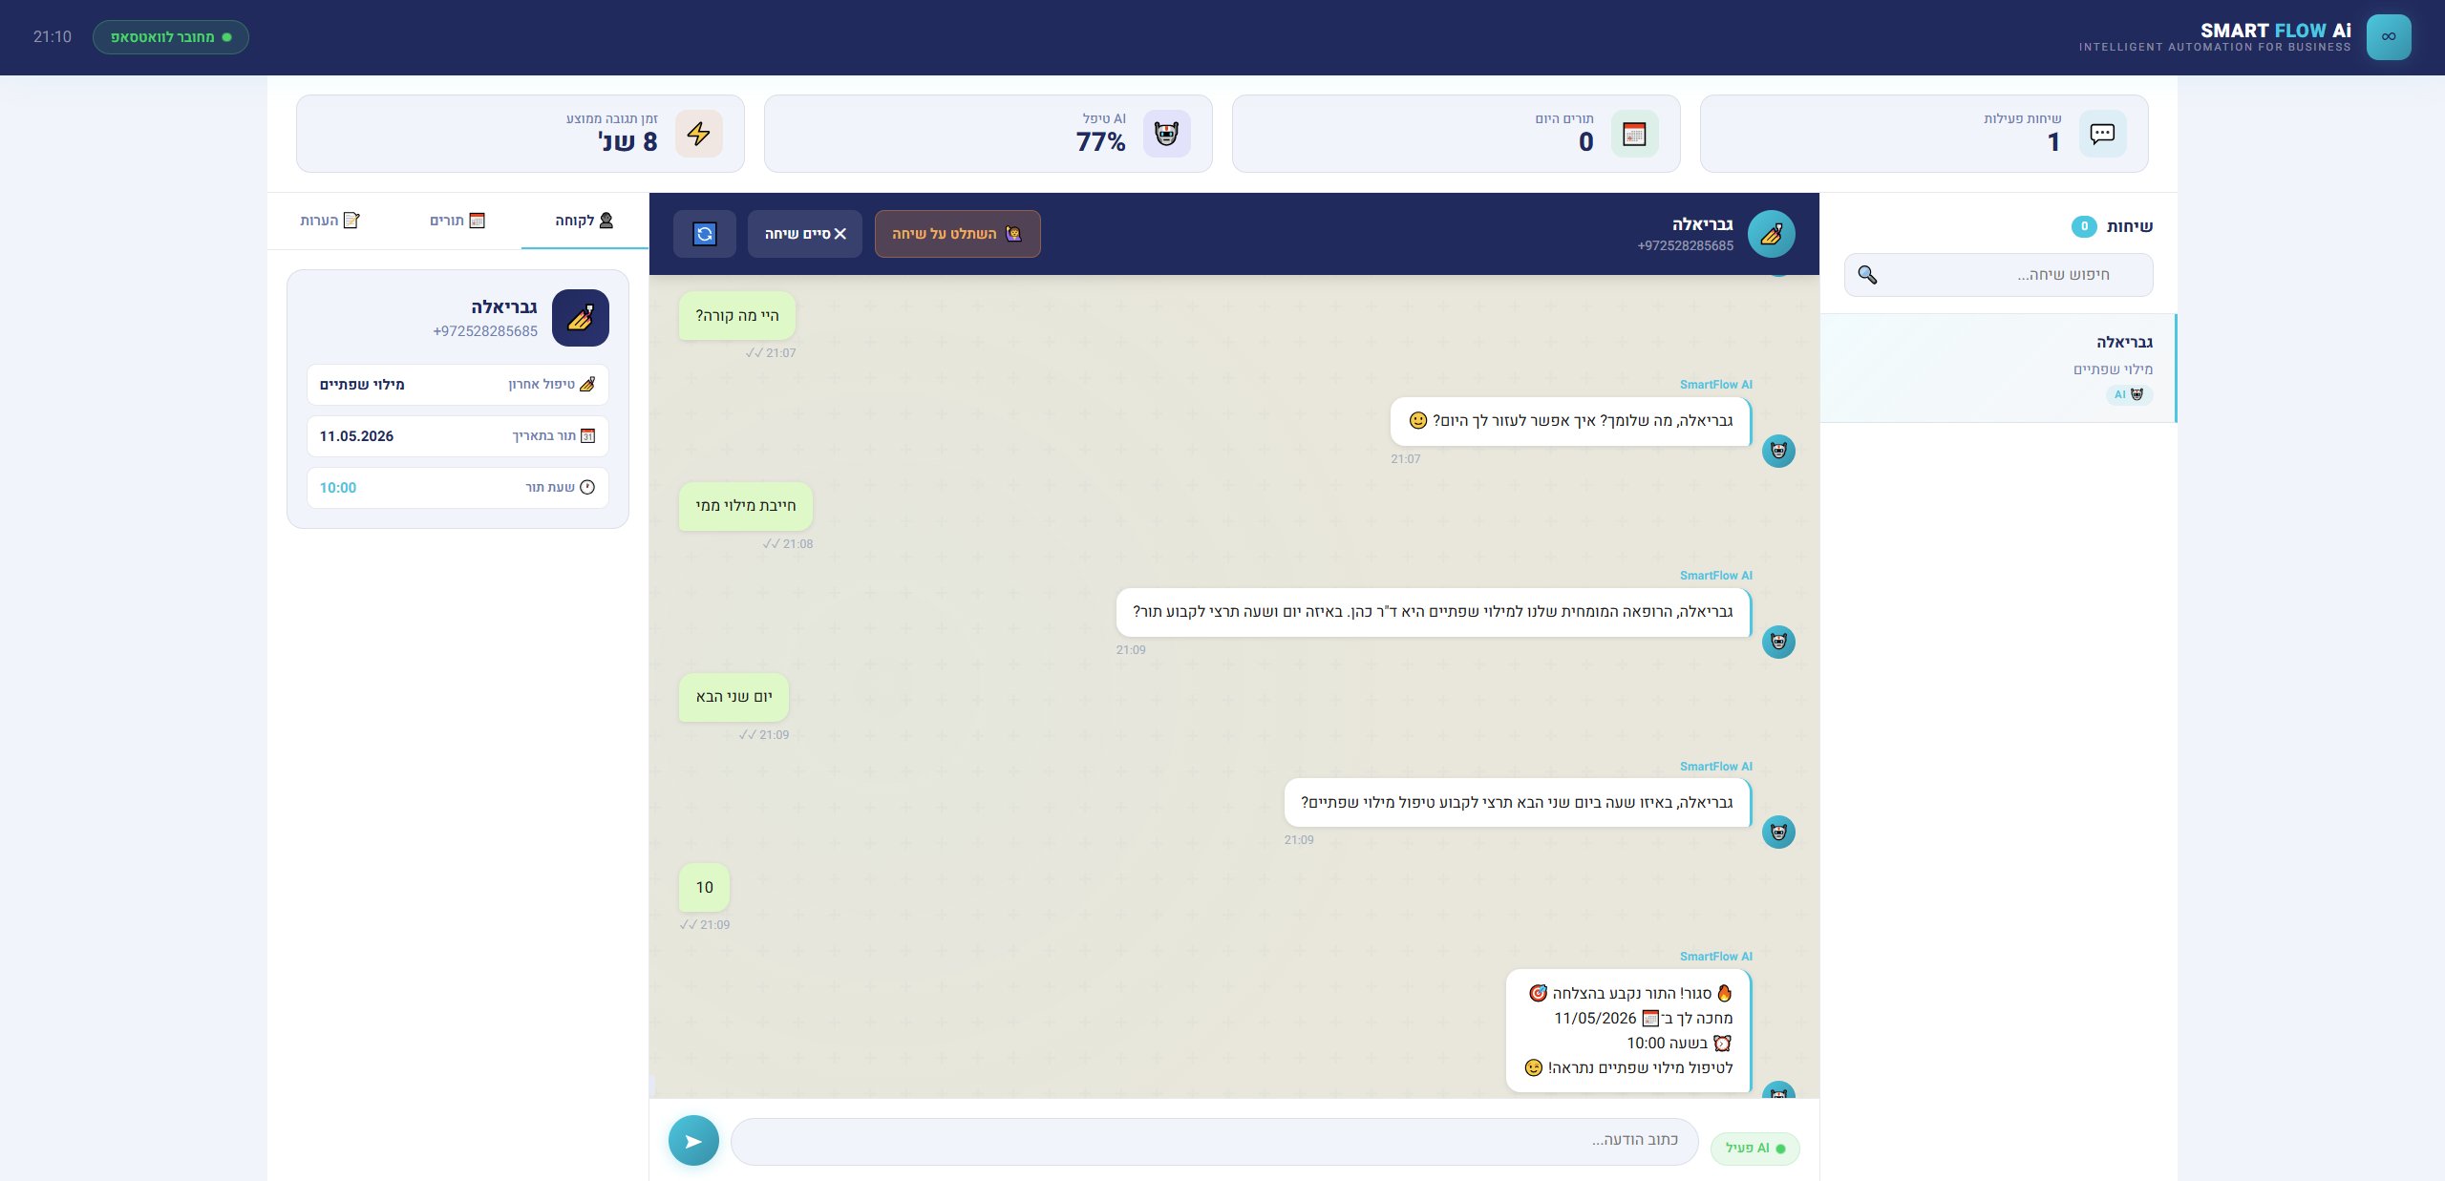2445x1181 pixels.
Task: Click the AI robot avatar beside hour question
Action: coord(1777,832)
